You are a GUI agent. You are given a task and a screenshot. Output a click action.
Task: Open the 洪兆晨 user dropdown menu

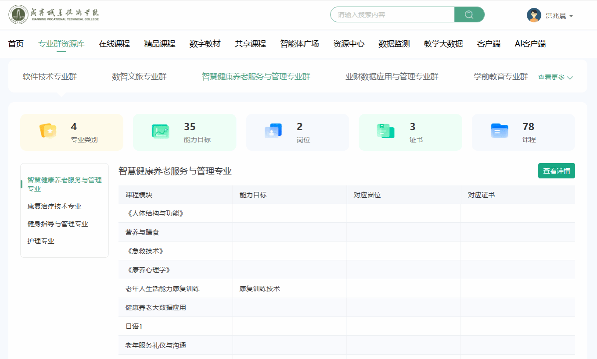click(559, 16)
